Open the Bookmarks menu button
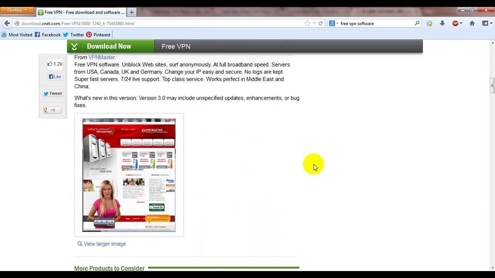495x278 pixels. (486, 24)
